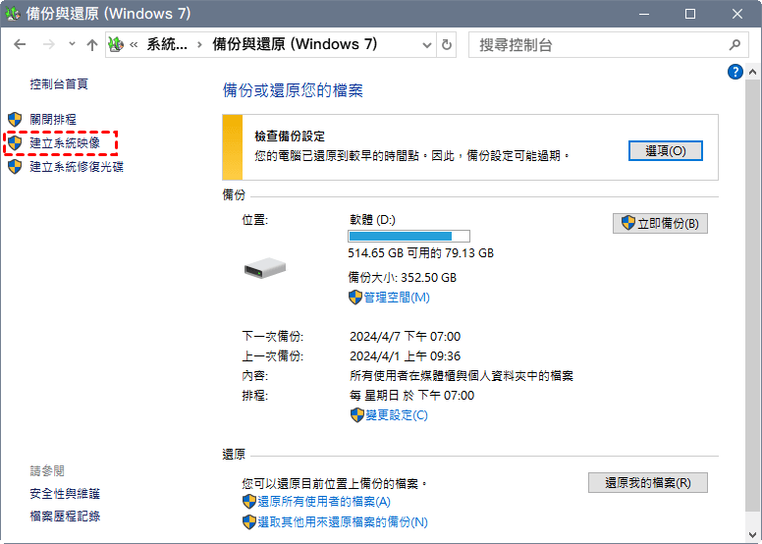This screenshot has width=762, height=544.
Task: Expand the address bar history dropdown
Action: coord(426,45)
